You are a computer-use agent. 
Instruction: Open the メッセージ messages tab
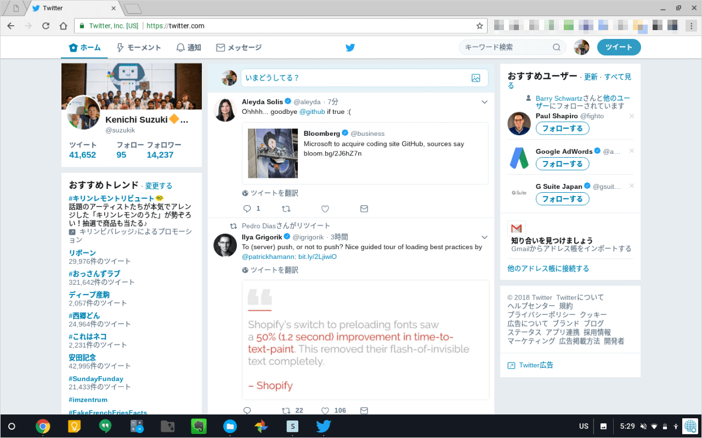(239, 48)
